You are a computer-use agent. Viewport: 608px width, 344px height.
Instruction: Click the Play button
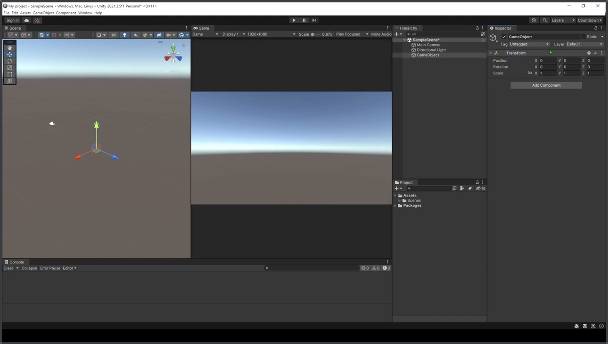[294, 20]
